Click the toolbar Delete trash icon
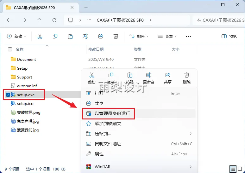The height and width of the screenshot is (173, 245). click(x=116, y=36)
